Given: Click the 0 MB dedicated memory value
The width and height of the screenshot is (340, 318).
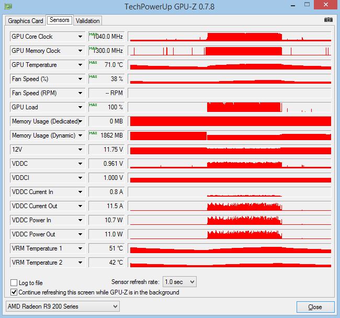Looking at the screenshot, I should pos(107,121).
